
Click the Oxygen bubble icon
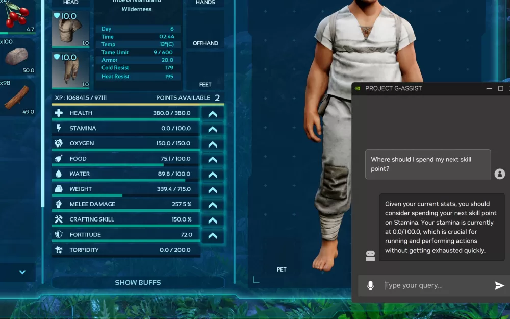pyautogui.click(x=59, y=143)
